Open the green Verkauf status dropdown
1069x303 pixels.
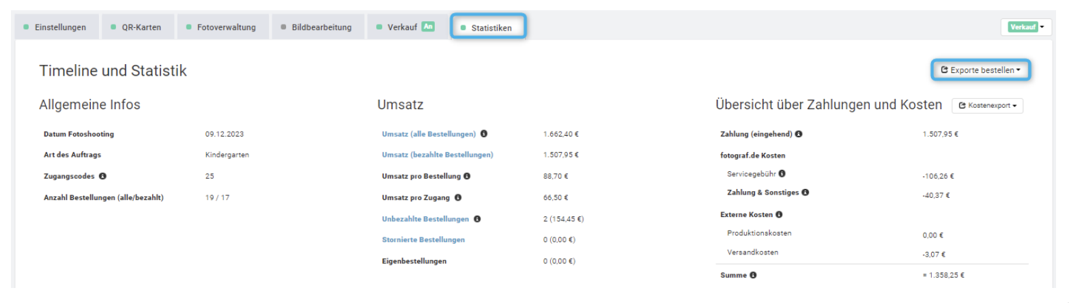pos(1025,27)
